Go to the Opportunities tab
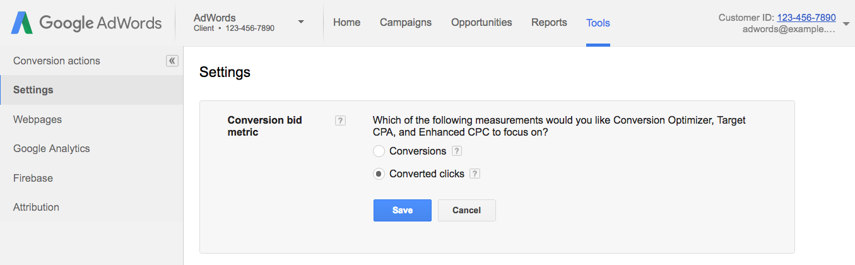 [481, 23]
